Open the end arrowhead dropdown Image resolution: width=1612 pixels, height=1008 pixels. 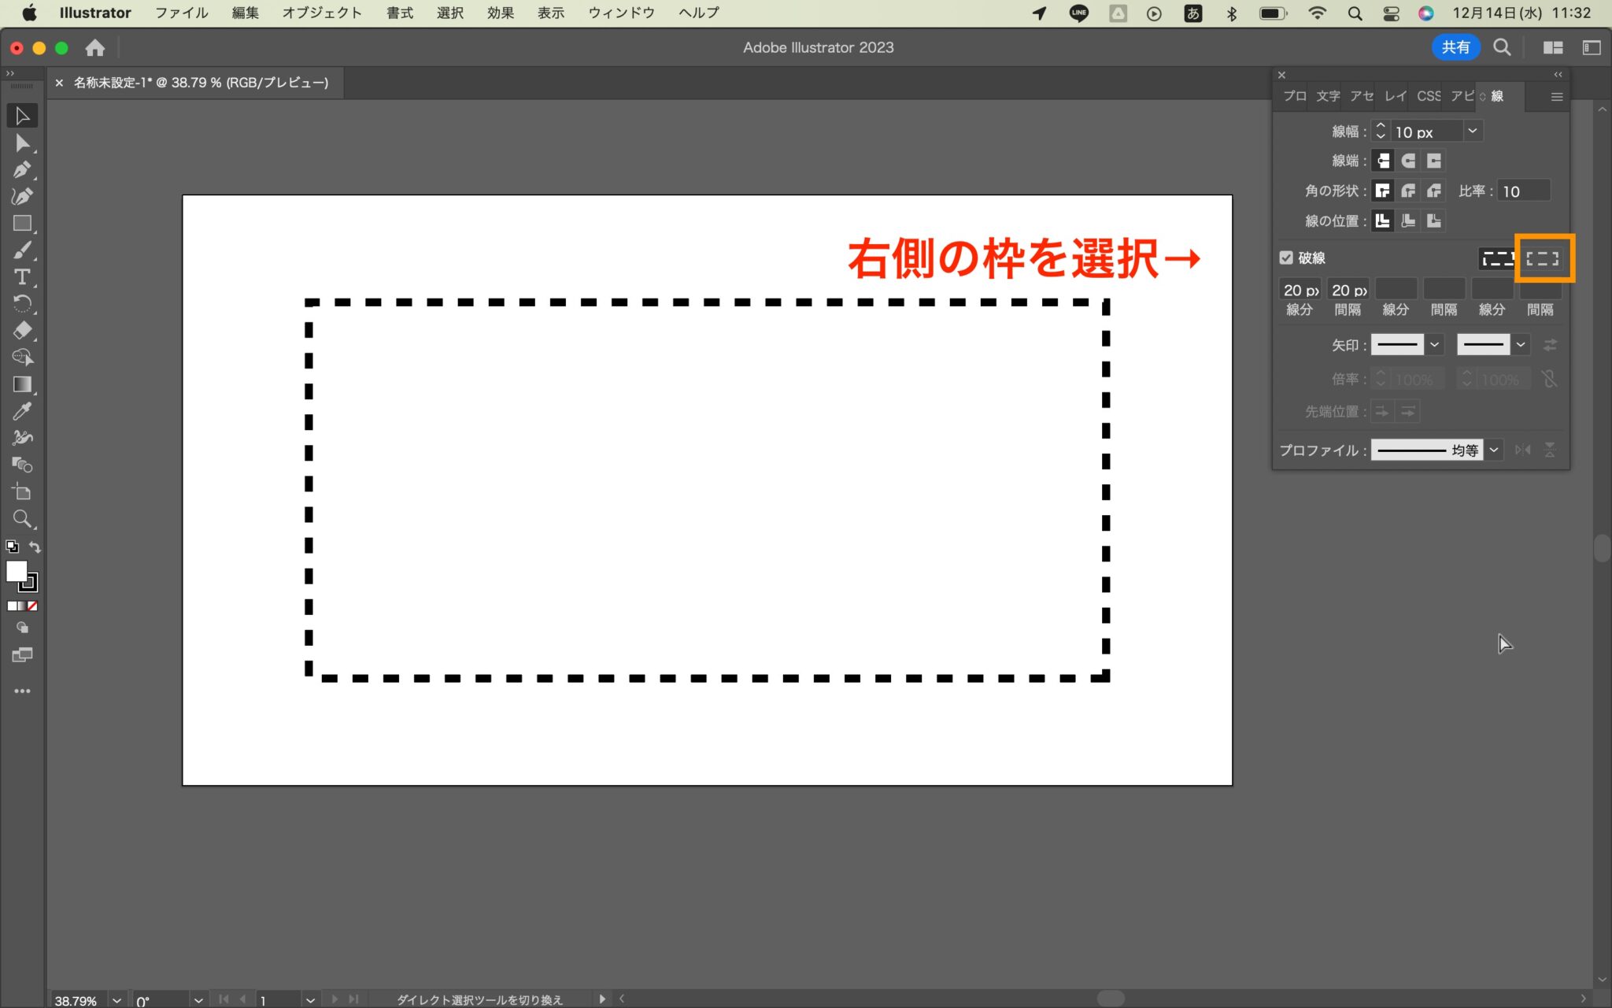pyautogui.click(x=1521, y=345)
